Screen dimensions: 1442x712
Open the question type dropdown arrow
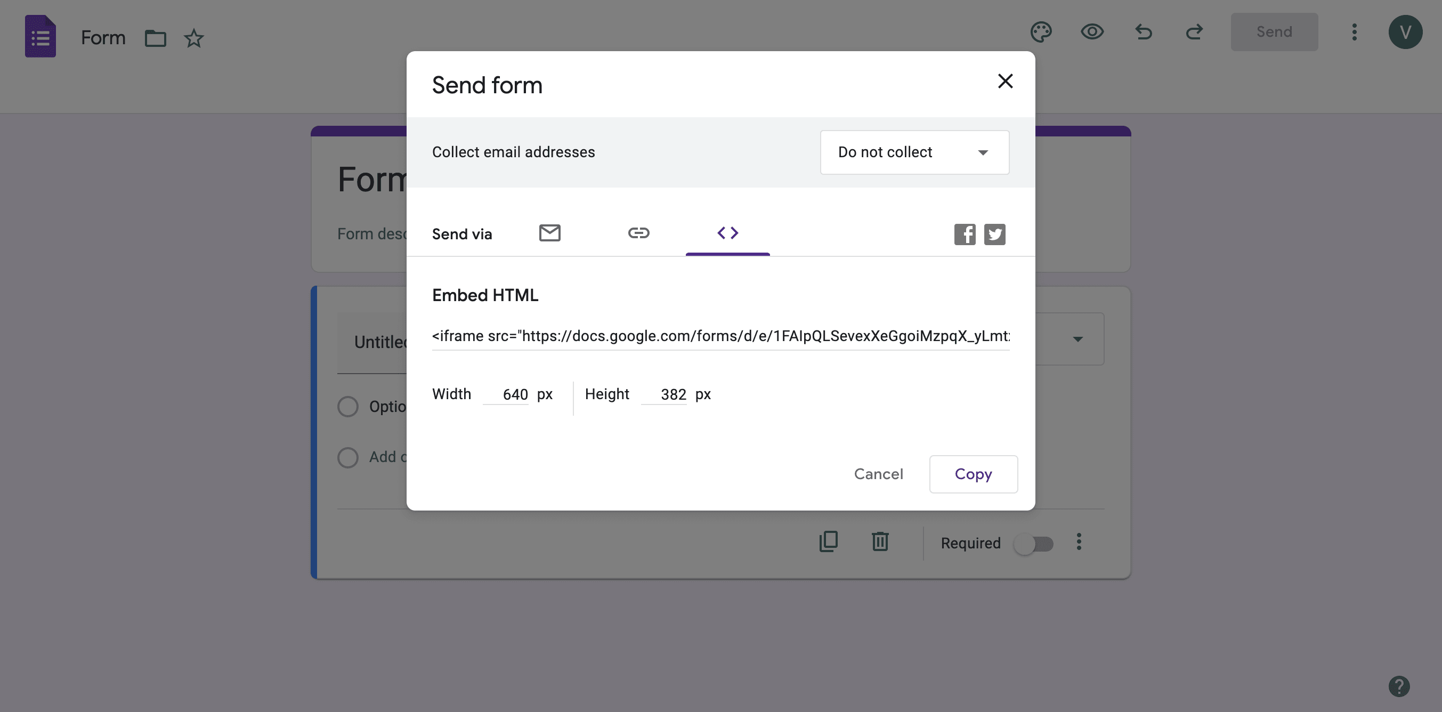1078,339
